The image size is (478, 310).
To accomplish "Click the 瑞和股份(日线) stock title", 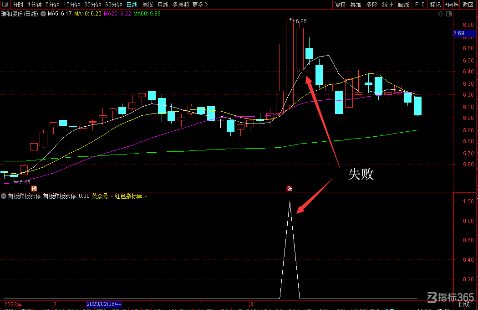I will pos(20,14).
